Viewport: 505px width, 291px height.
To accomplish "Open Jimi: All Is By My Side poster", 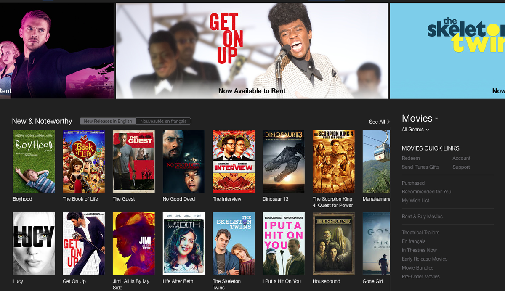I will click(x=134, y=244).
